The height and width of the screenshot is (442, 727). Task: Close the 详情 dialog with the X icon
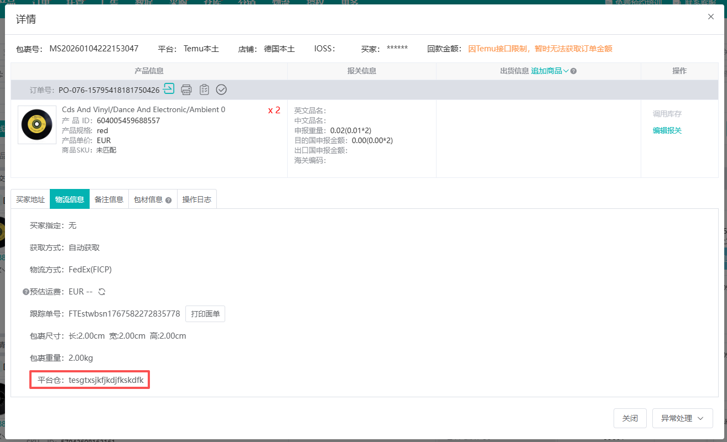coord(711,17)
